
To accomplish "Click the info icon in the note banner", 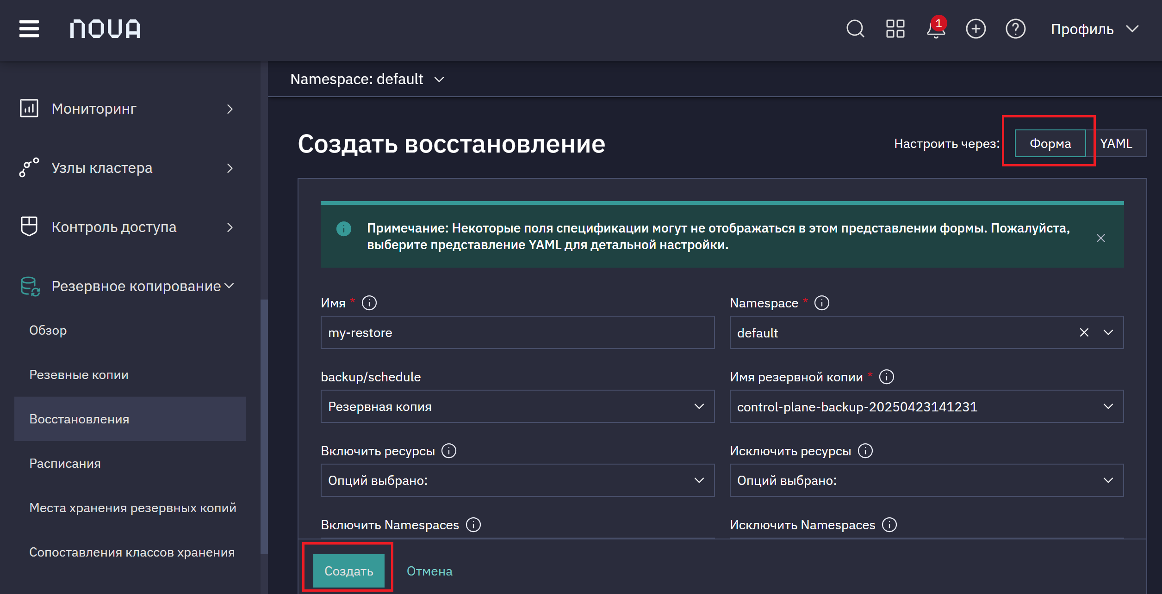I will (344, 228).
